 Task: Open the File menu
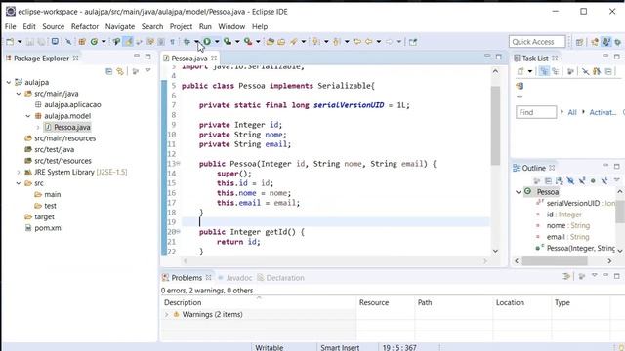click(11, 26)
